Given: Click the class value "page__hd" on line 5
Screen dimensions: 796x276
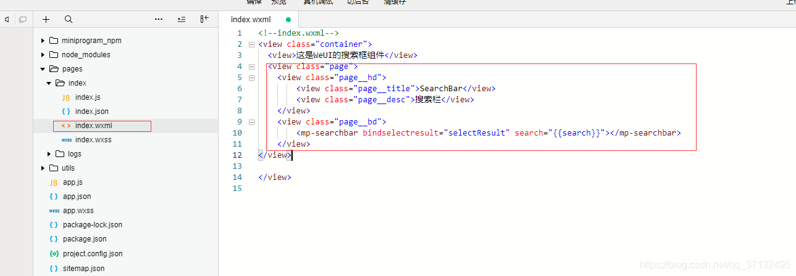Looking at the screenshot, I should point(358,78).
